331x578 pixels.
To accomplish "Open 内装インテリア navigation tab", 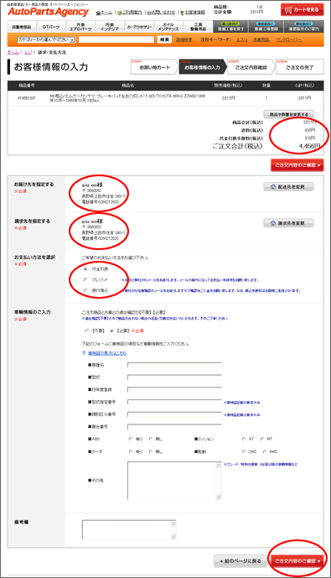I will (110, 27).
